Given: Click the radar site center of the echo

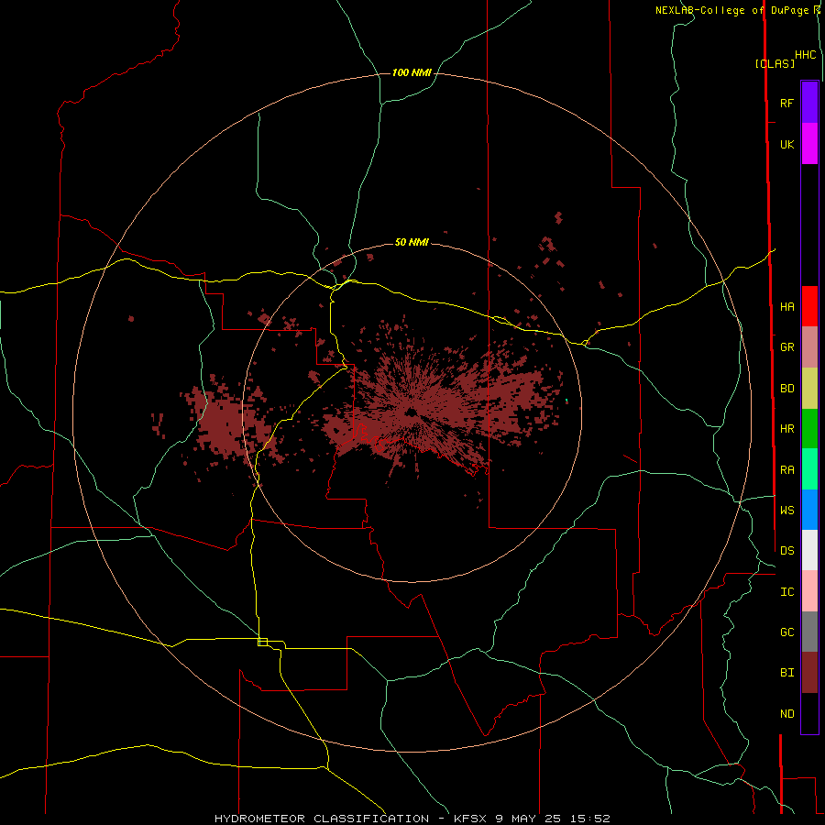Looking at the screenshot, I should click(412, 412).
